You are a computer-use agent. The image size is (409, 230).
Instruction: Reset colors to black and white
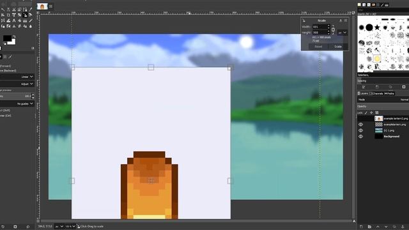(x=4, y=44)
